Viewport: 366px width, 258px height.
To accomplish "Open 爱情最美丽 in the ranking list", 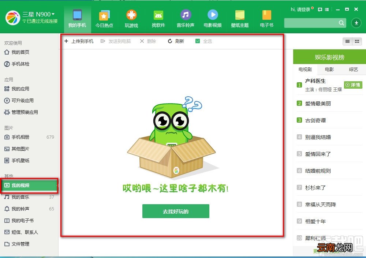I will (318, 104).
